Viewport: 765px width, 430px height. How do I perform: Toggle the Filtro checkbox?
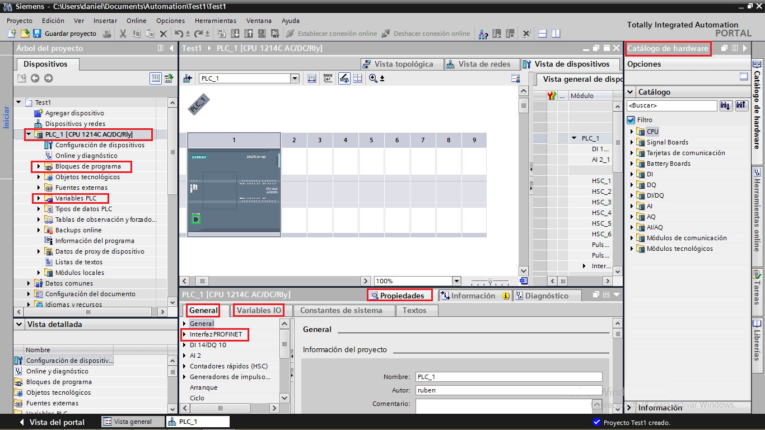631,120
